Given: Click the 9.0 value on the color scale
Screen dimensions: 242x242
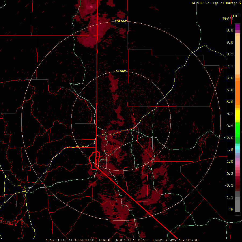Looking at the screenshot, I should point(230,42).
